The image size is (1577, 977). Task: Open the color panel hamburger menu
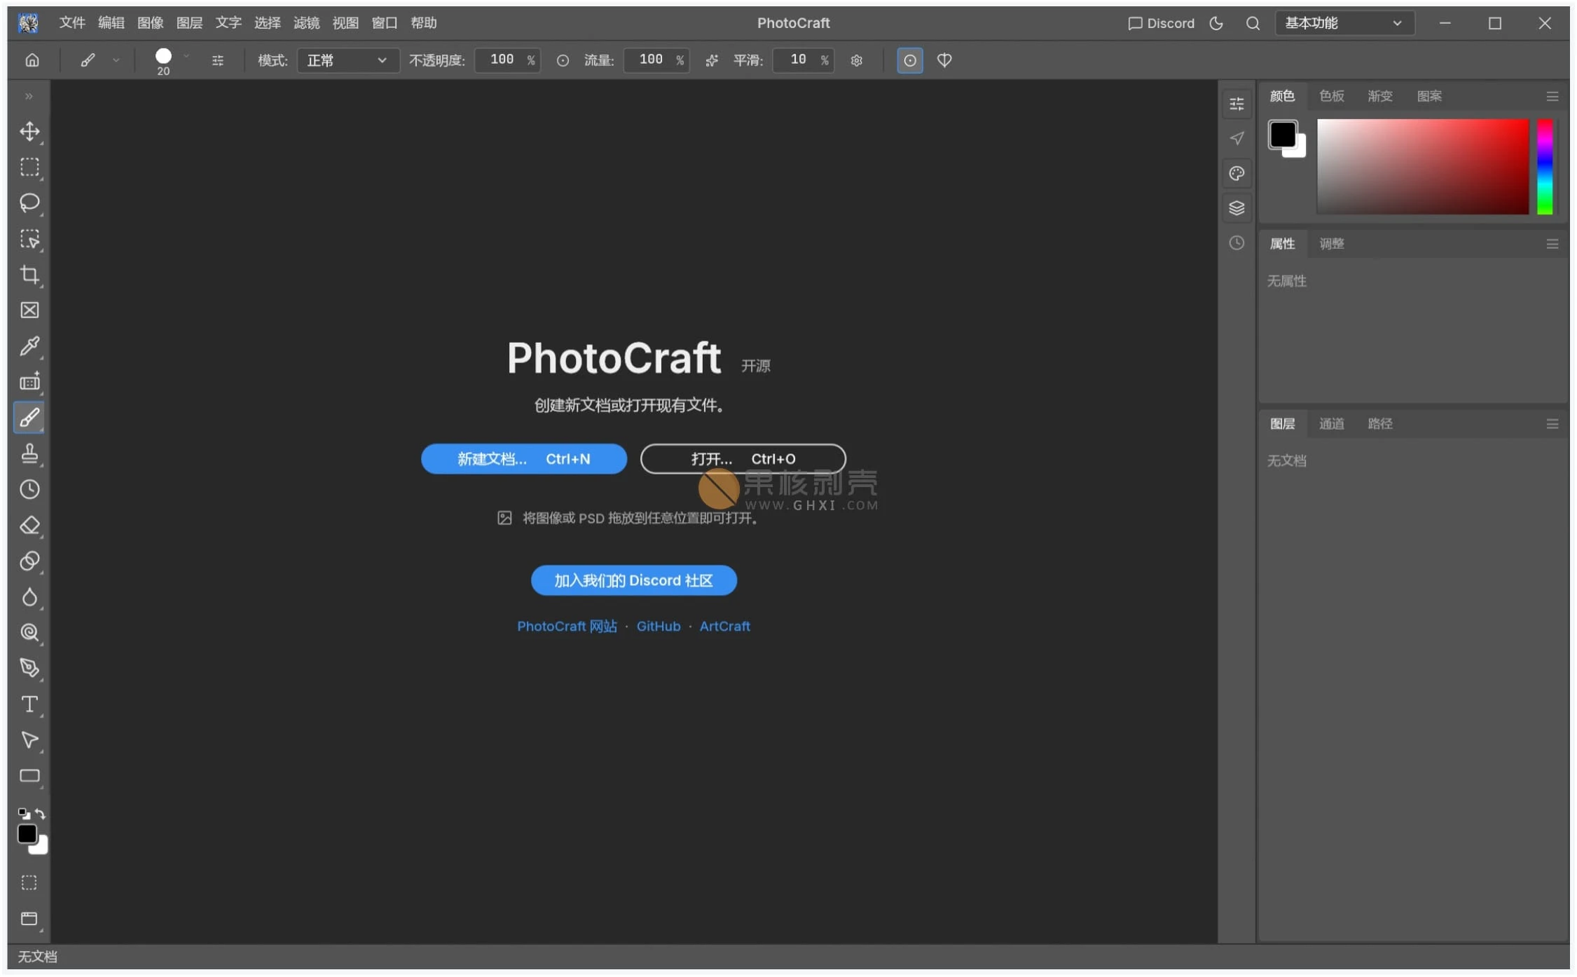1552,97
